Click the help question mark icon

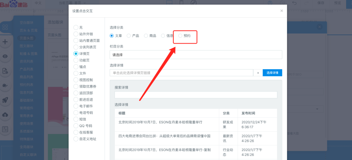[270, 3]
